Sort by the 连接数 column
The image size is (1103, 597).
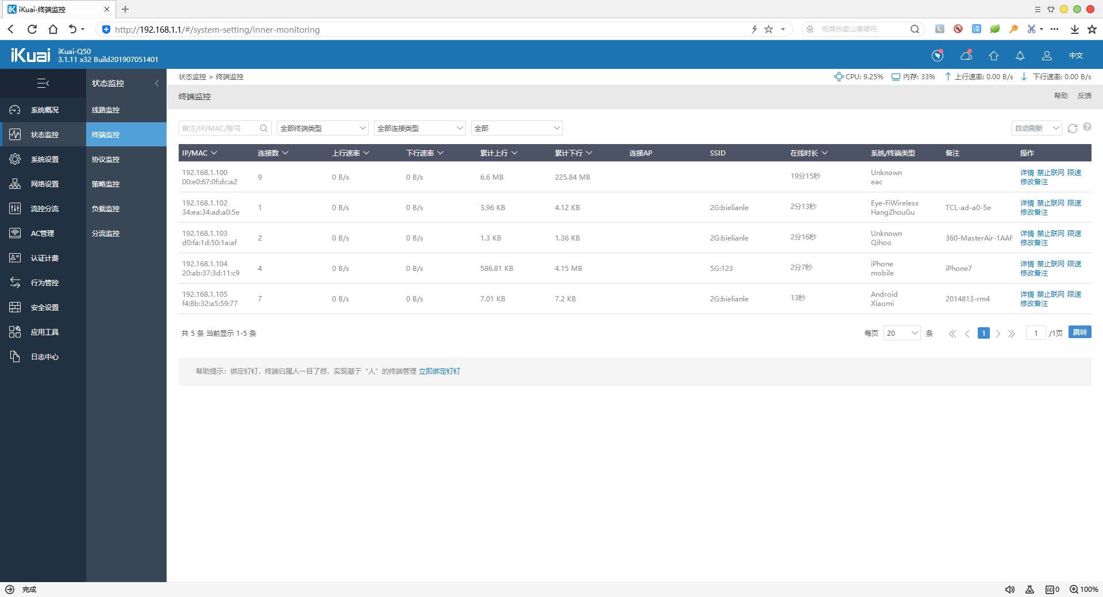click(x=273, y=153)
